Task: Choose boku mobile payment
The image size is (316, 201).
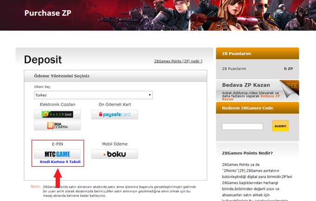Action: point(115,154)
